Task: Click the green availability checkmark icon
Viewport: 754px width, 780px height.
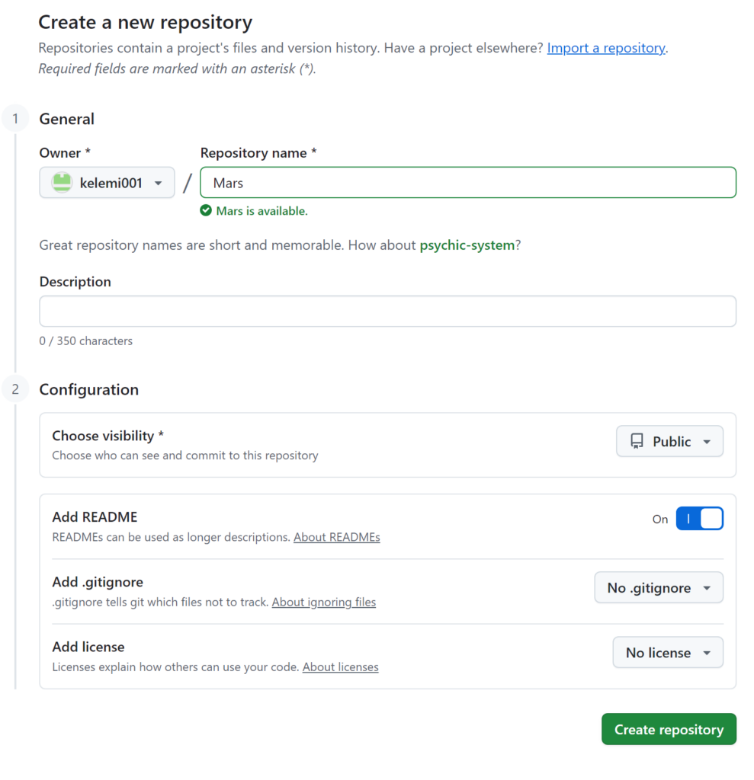Action: (x=206, y=211)
